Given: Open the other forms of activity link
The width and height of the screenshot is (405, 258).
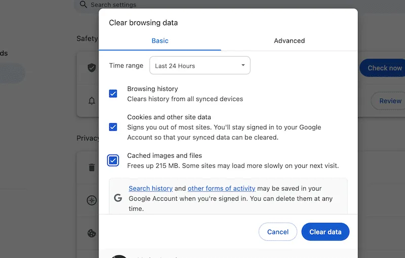Looking at the screenshot, I should click(221, 189).
